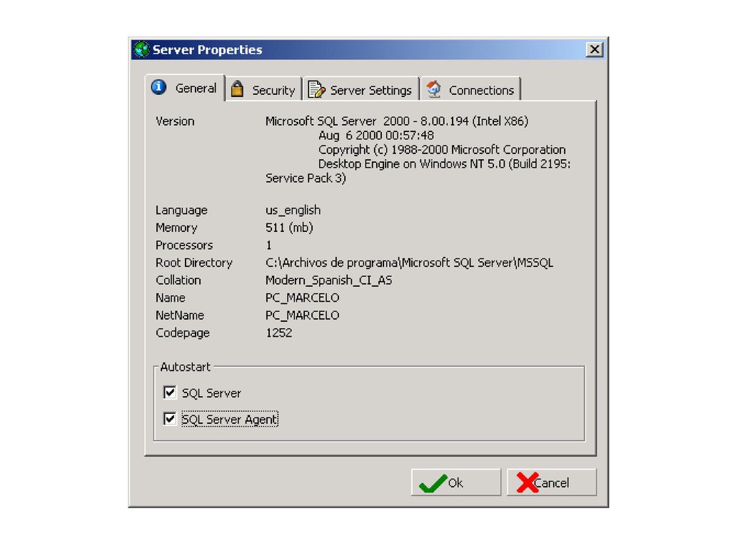The image size is (731, 548).
Task: Click the globe icon in the title bar
Action: pyautogui.click(x=142, y=49)
